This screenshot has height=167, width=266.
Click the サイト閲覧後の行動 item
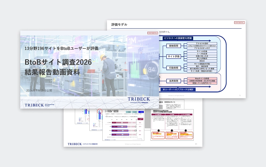pos(202,64)
